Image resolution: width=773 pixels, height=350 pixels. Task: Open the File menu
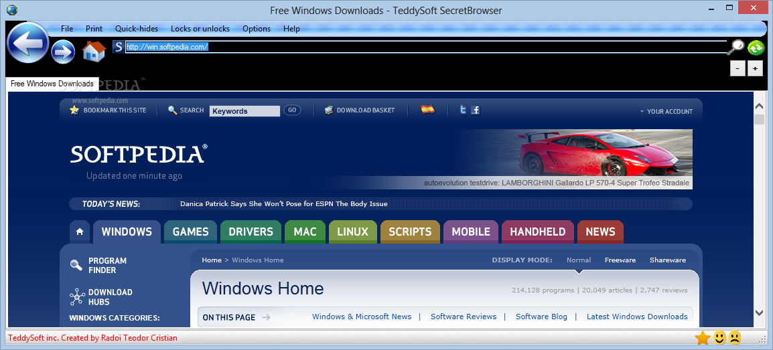(x=67, y=29)
